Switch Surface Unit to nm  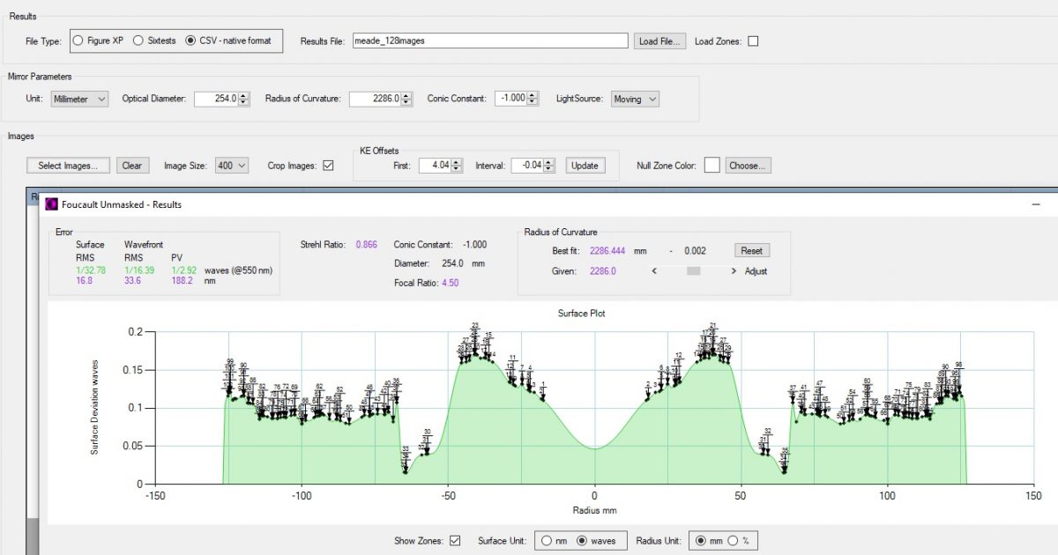coord(548,540)
